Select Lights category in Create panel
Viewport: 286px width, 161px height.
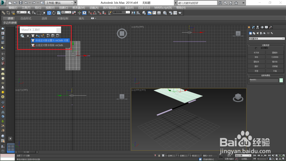(x=258, y=33)
